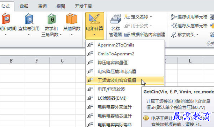Open the 名称管理器 icon

[115, 19]
